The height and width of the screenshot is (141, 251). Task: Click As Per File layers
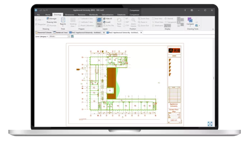109,25
